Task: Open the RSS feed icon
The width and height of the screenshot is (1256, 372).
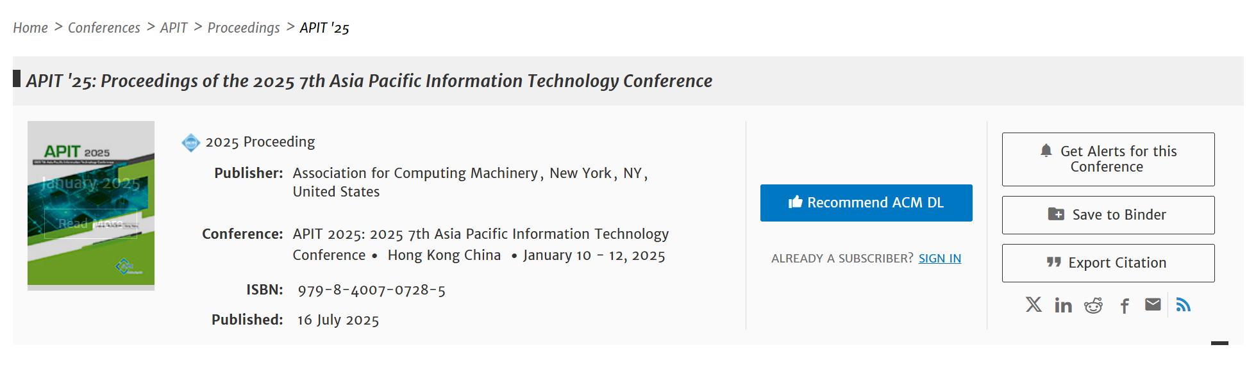Action: click(1184, 305)
